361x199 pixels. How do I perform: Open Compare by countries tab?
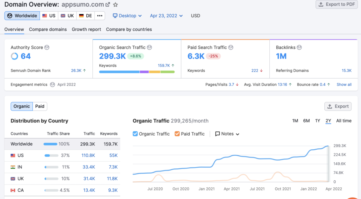click(x=129, y=30)
